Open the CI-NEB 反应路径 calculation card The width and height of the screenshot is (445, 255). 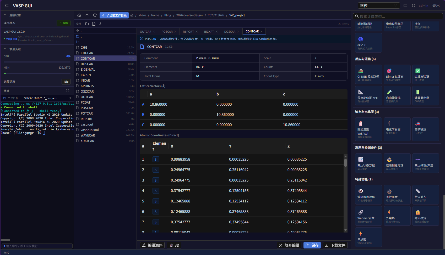point(368,75)
